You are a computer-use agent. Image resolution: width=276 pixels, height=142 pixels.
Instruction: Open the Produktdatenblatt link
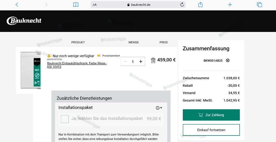point(111,56)
